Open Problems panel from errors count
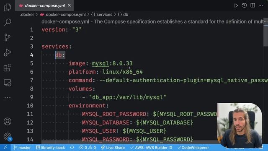 88,147
